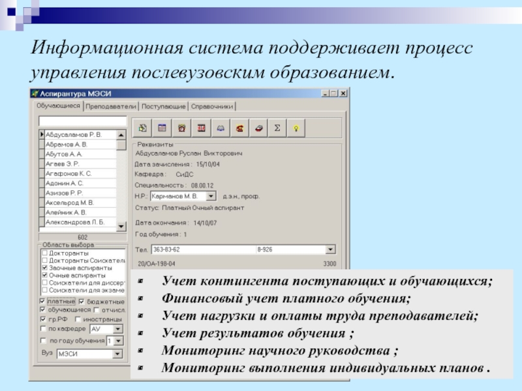This screenshot has width=522, height=391.
Task: Toggle the бюджетные checkbox
Action: pyautogui.click(x=82, y=302)
